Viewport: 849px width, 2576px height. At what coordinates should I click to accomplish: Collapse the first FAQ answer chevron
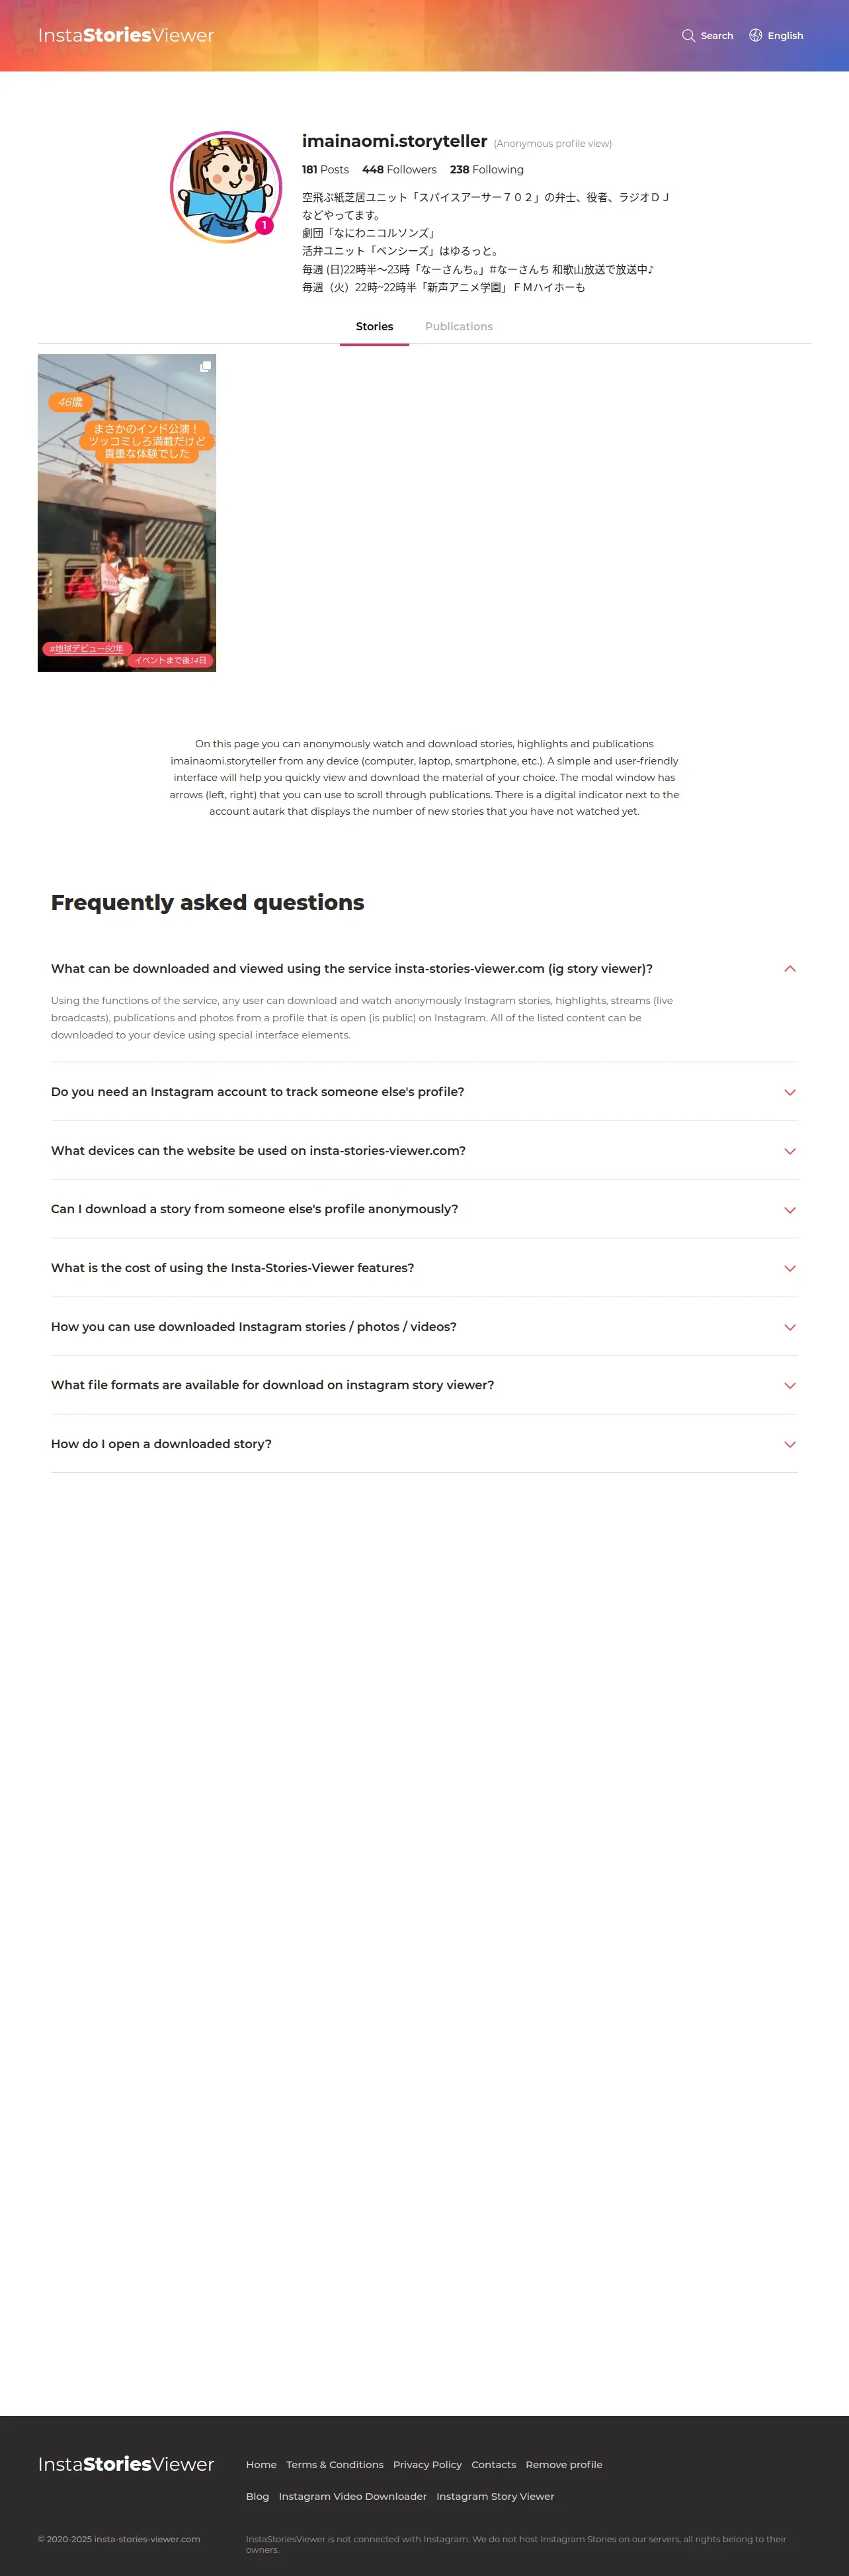click(x=789, y=969)
